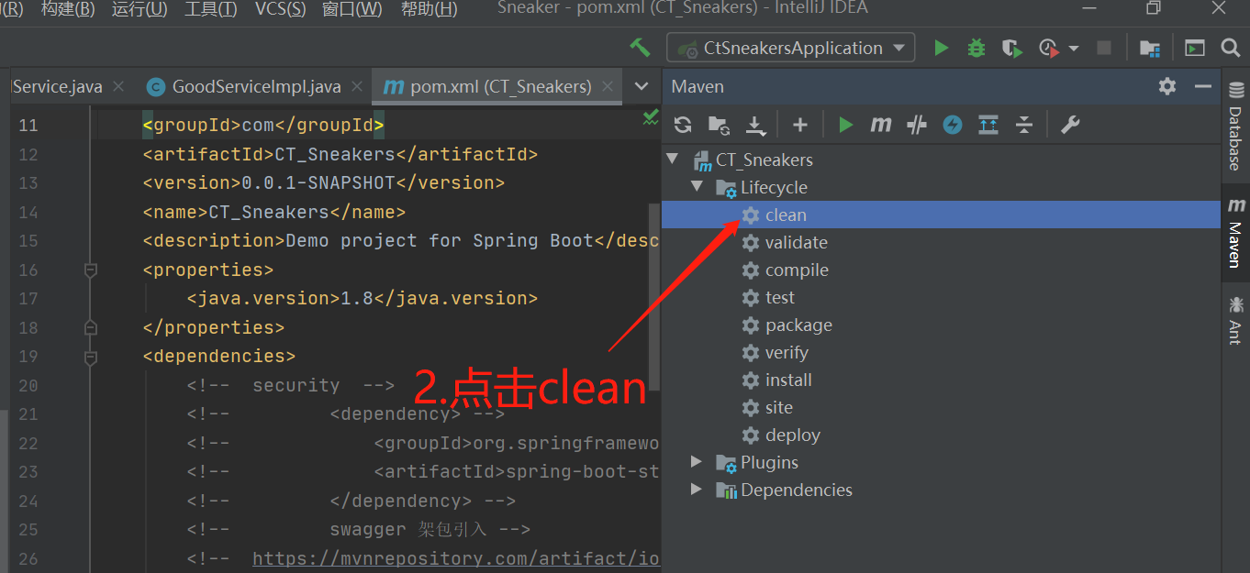Image resolution: width=1250 pixels, height=573 pixels.
Task: Collapse the CT_Sneakers Maven node
Action: 673,160
